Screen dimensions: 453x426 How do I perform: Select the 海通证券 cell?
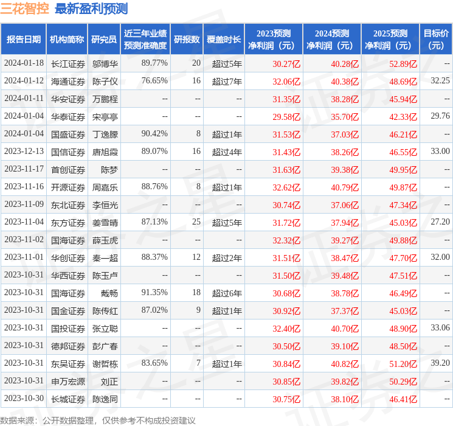pos(68,82)
